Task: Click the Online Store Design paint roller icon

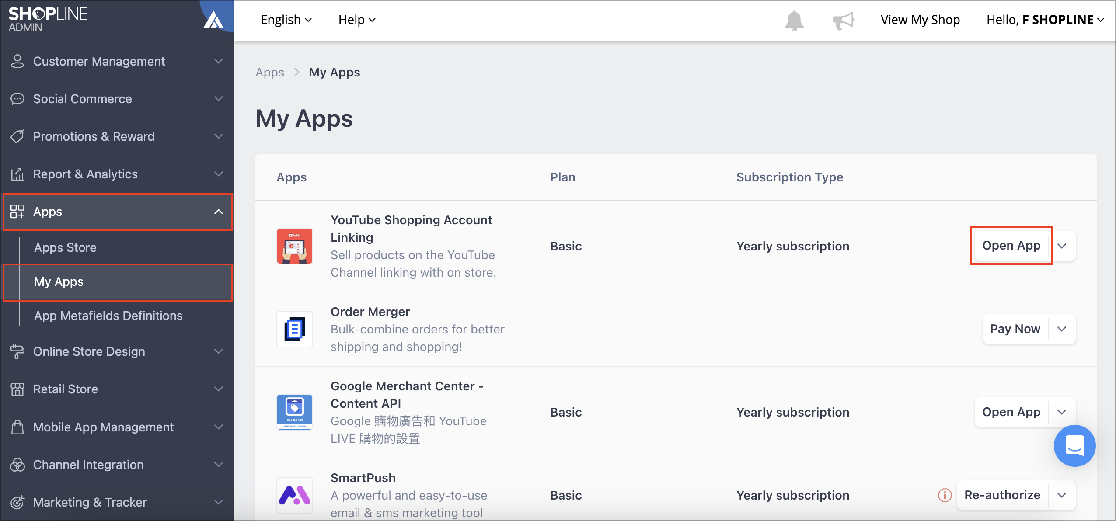Action: coord(17,351)
